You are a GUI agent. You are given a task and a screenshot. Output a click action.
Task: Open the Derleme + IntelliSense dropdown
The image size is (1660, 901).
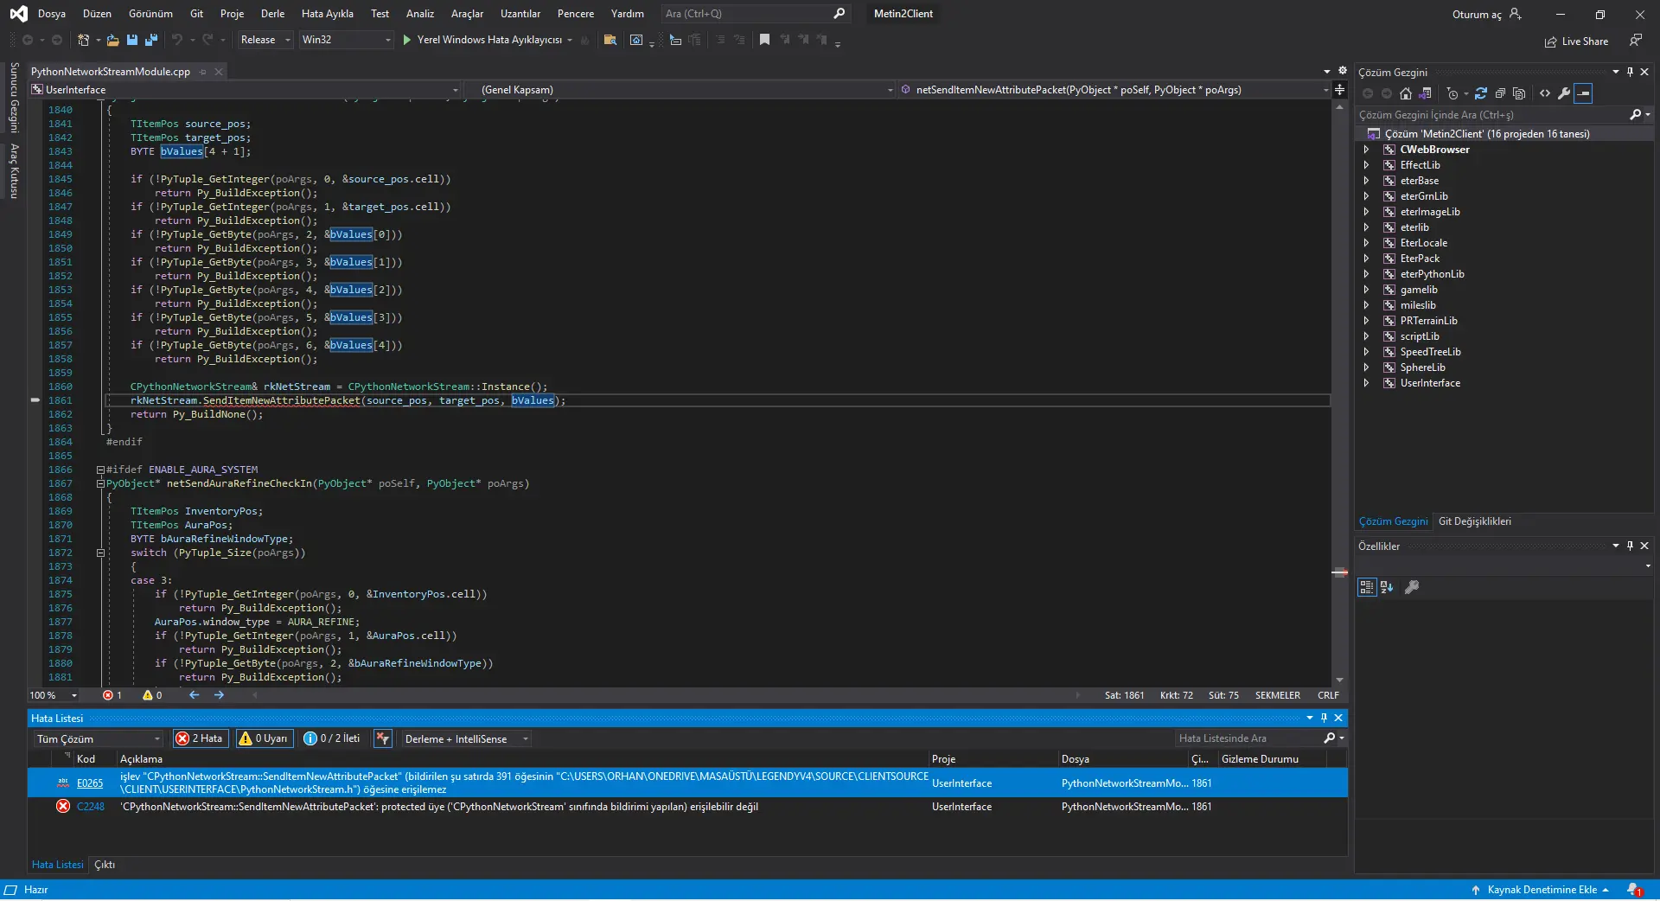(465, 738)
